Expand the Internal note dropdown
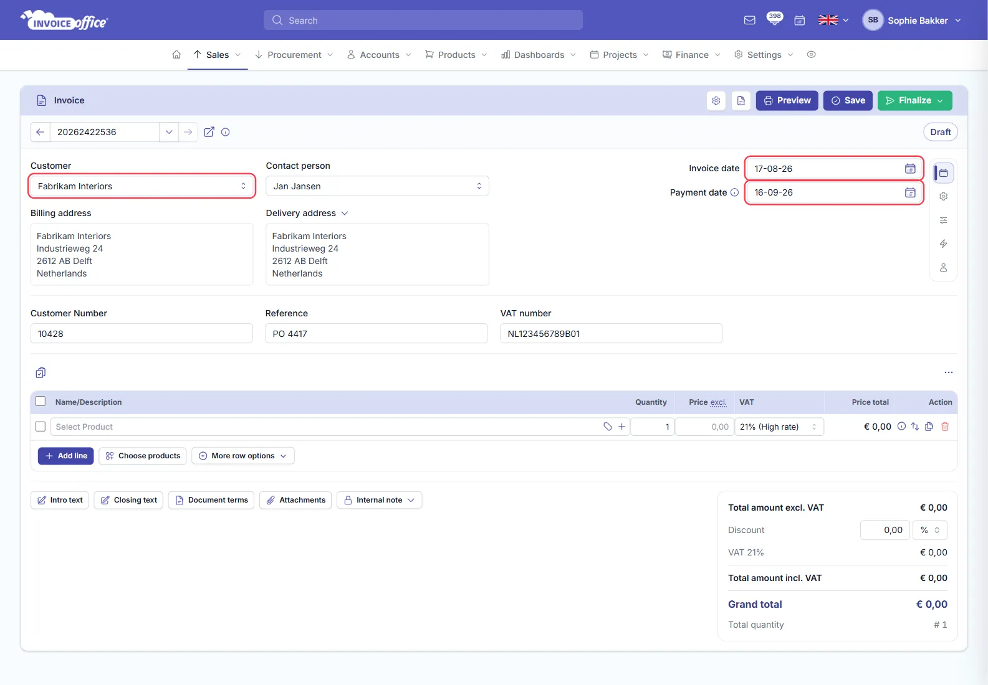 380,500
